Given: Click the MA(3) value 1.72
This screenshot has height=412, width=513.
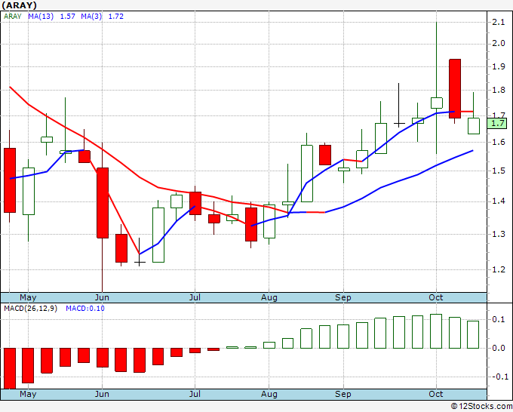Looking at the screenshot, I should [116, 17].
